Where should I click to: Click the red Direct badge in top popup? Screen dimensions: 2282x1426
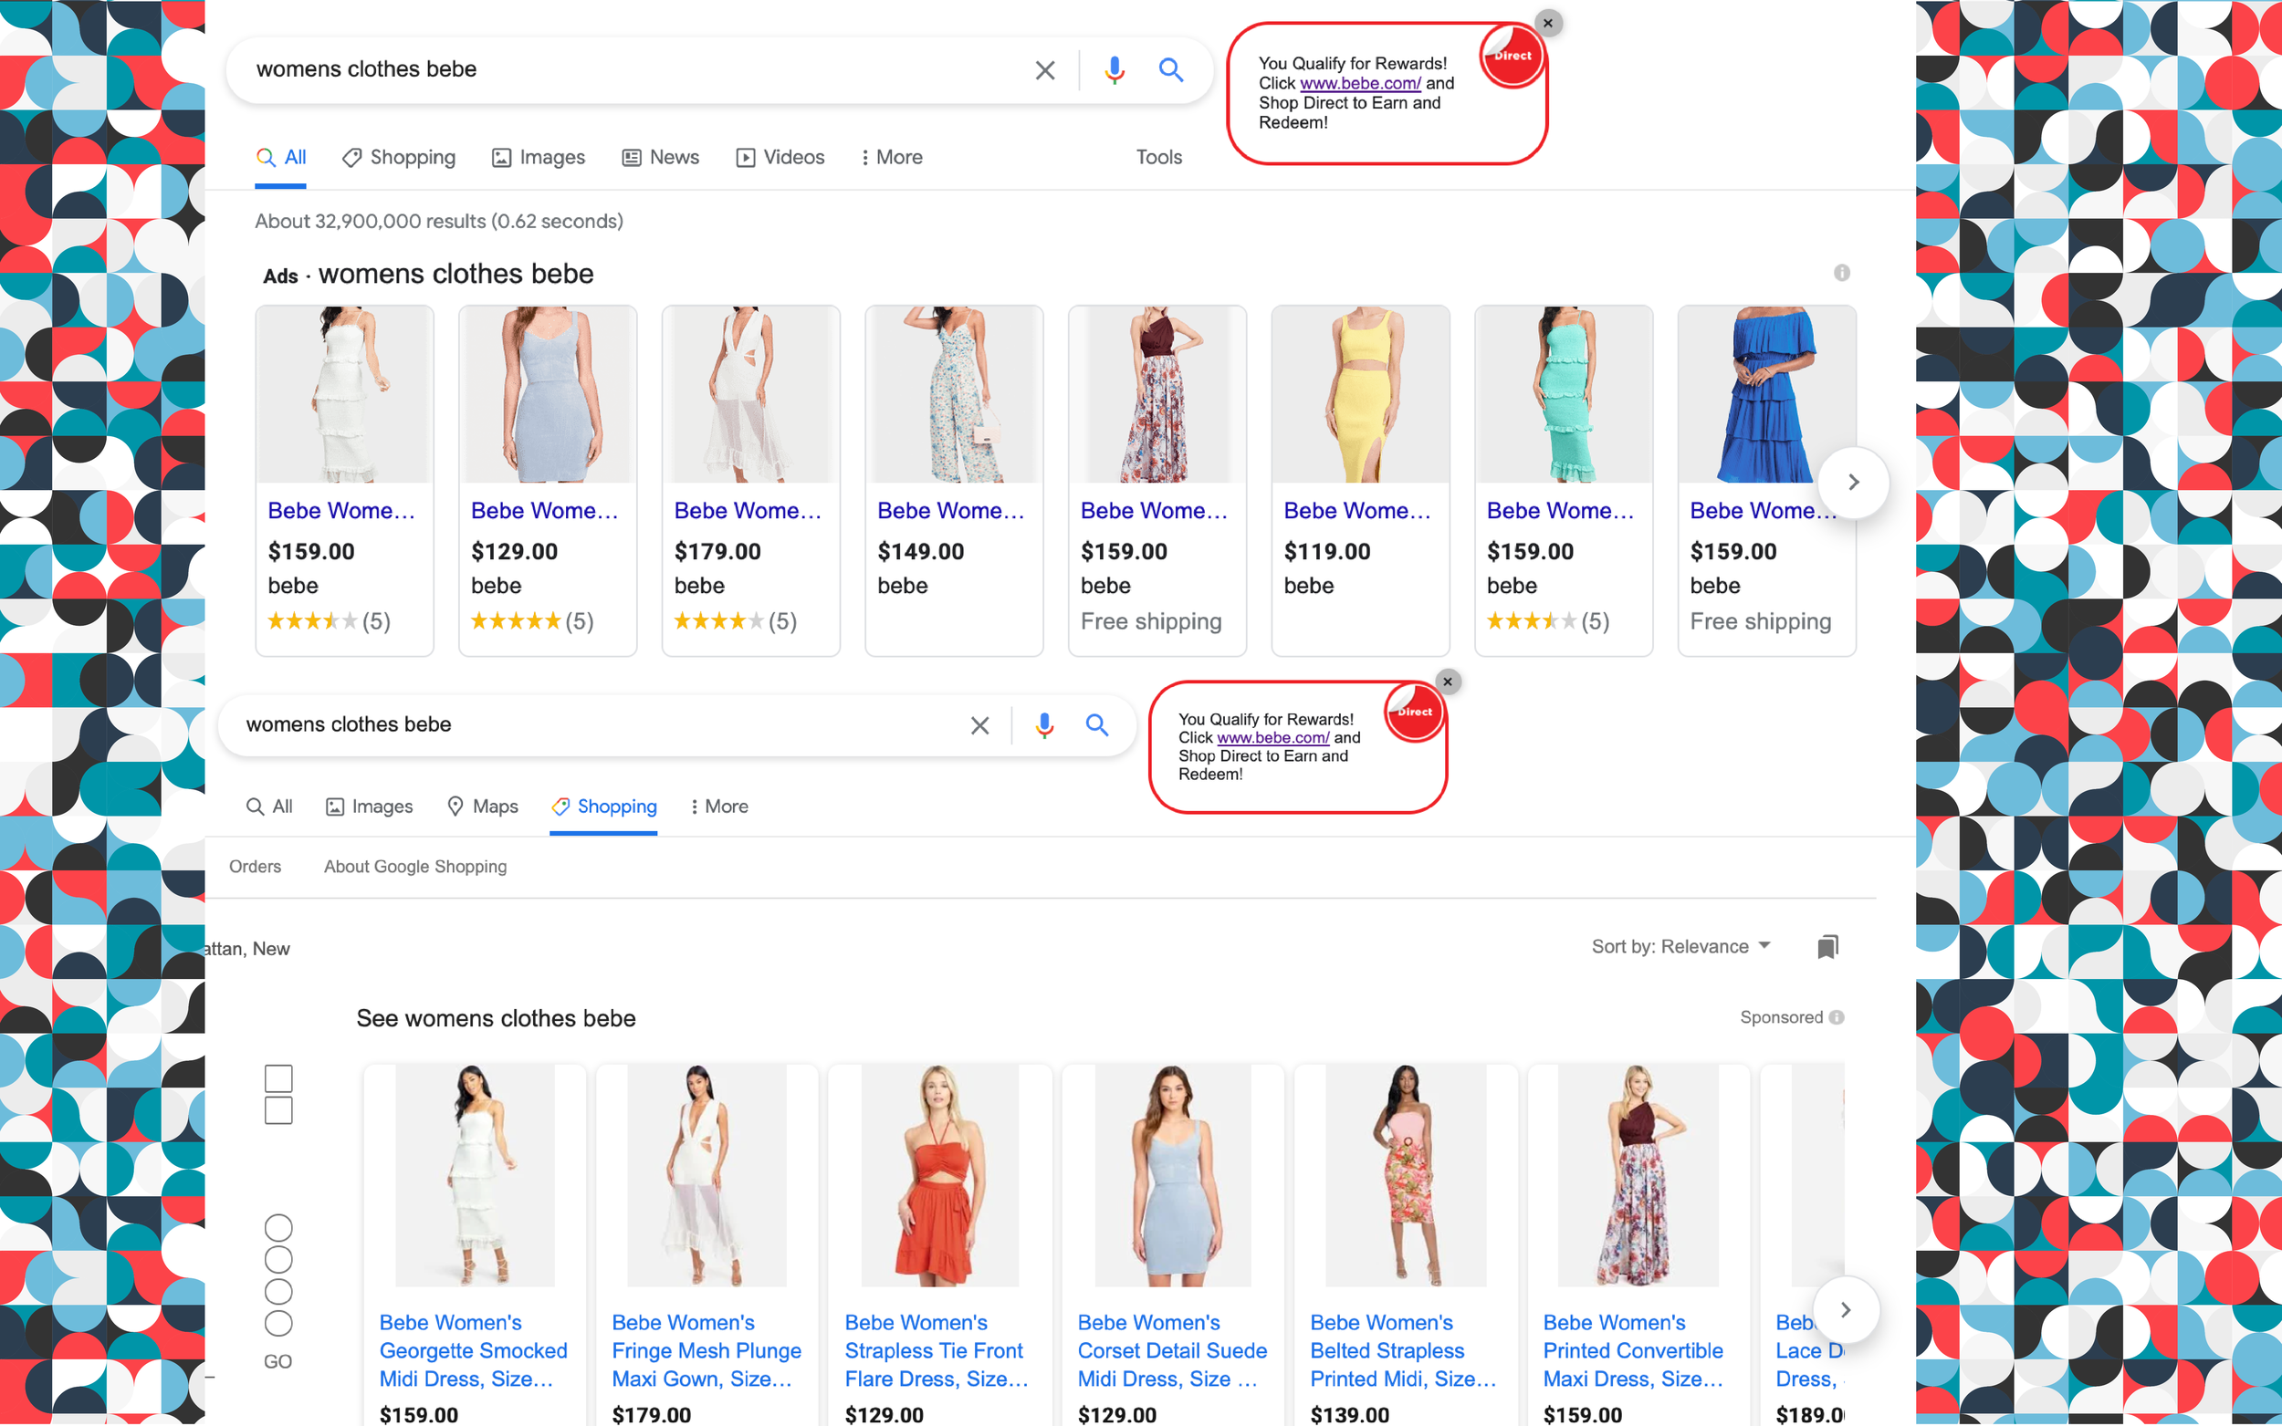(1513, 56)
